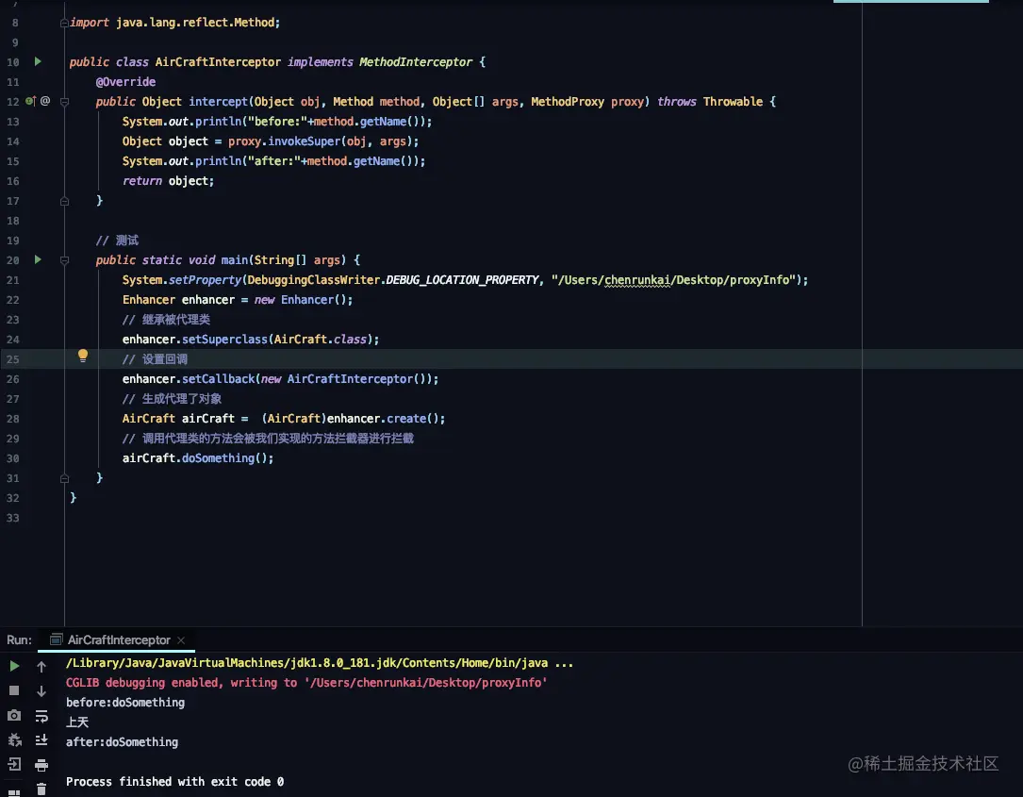The width and height of the screenshot is (1023, 797).
Task: Click the setCallback method call on line 26
Action: coord(218,378)
